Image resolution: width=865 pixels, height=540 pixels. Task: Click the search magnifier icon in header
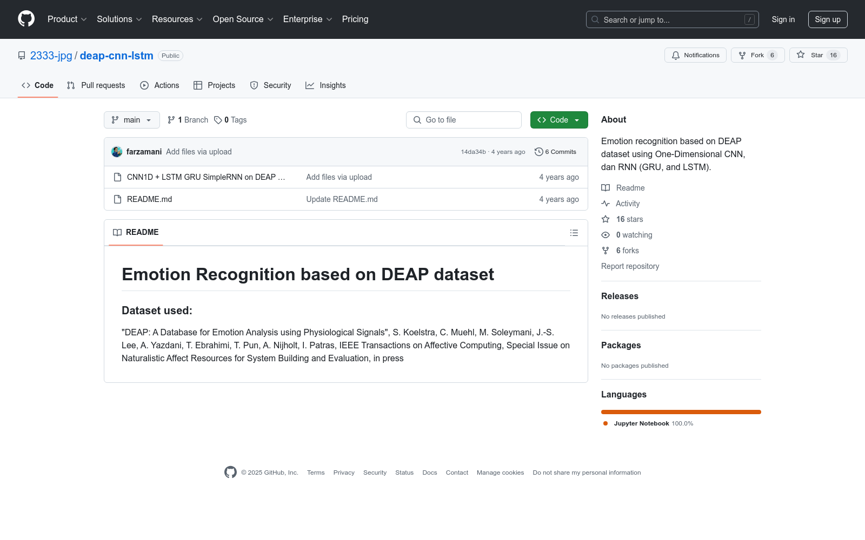click(x=595, y=19)
